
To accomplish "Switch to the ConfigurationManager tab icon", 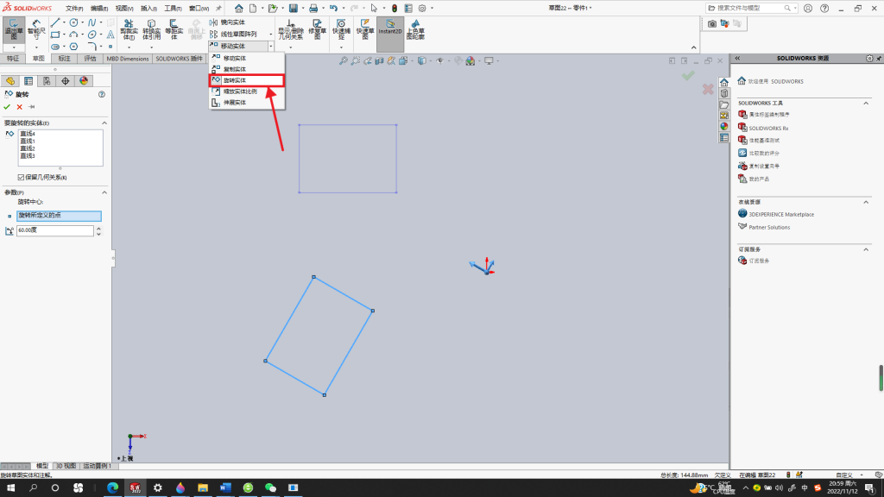I will click(47, 81).
